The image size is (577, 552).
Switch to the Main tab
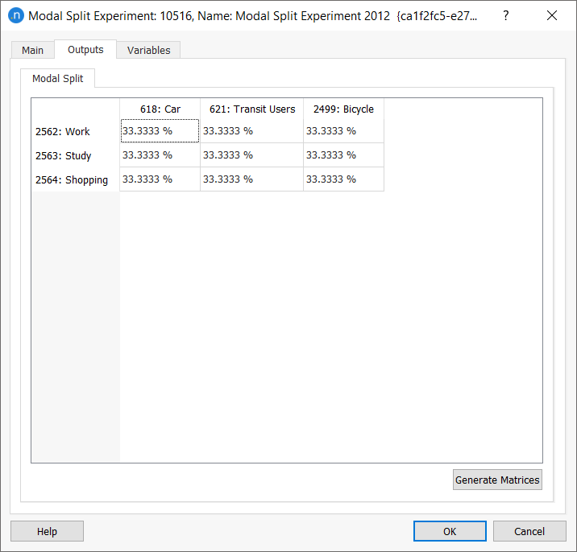[x=33, y=50]
